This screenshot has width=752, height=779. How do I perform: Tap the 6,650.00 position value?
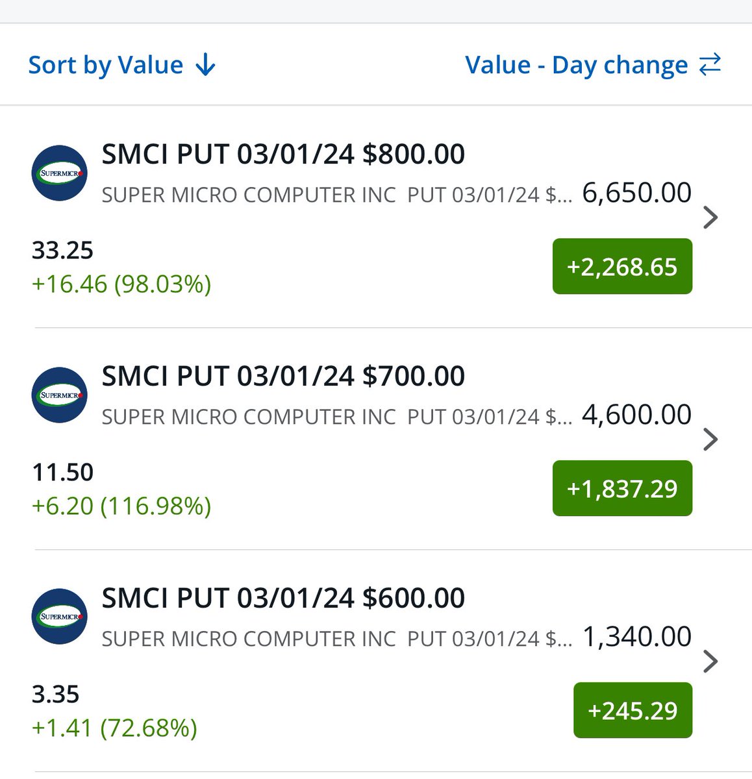[636, 193]
